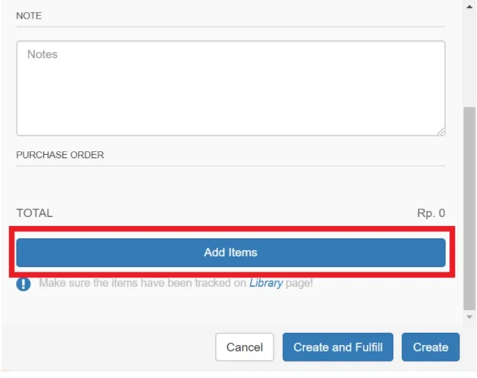Click the Rp. 0 total amount
The width and height of the screenshot is (477, 378).
(431, 213)
